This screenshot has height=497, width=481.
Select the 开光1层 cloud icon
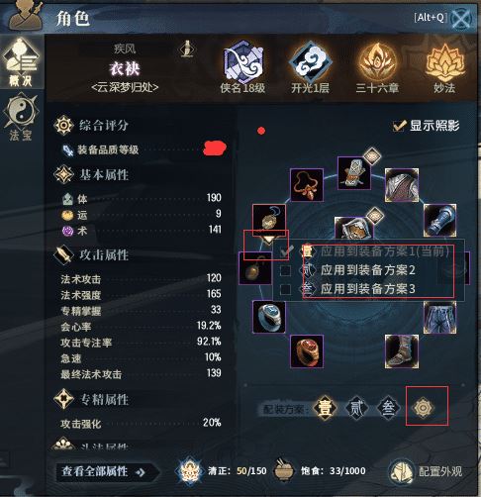point(310,63)
